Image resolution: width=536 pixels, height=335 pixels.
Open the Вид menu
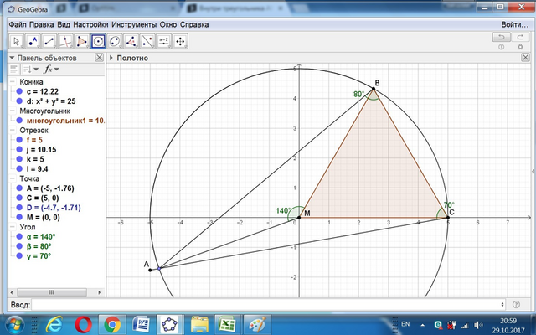[x=64, y=24]
